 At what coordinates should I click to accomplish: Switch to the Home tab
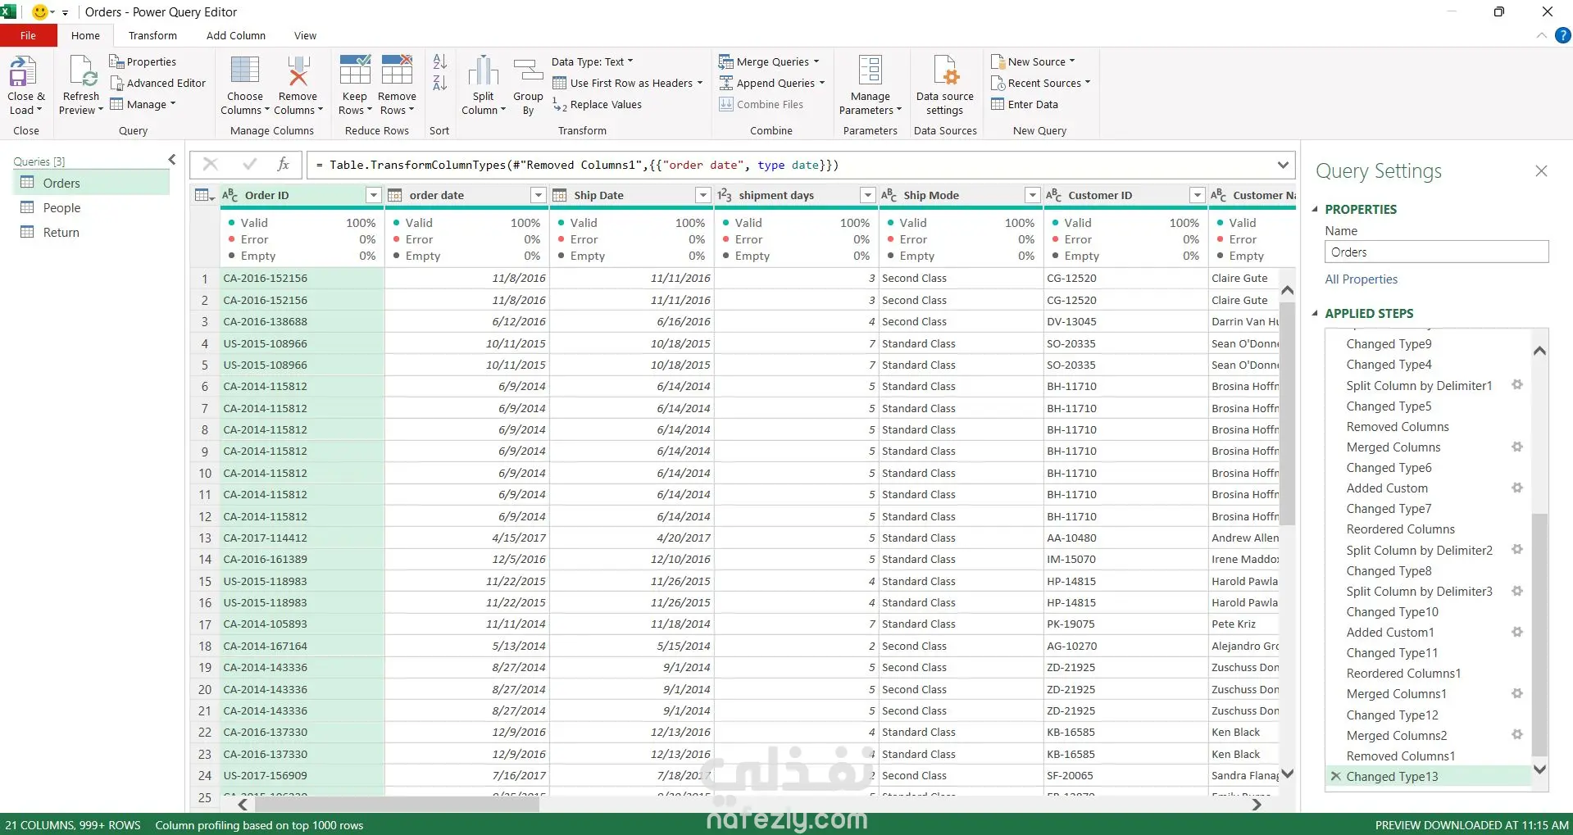pyautogui.click(x=85, y=35)
